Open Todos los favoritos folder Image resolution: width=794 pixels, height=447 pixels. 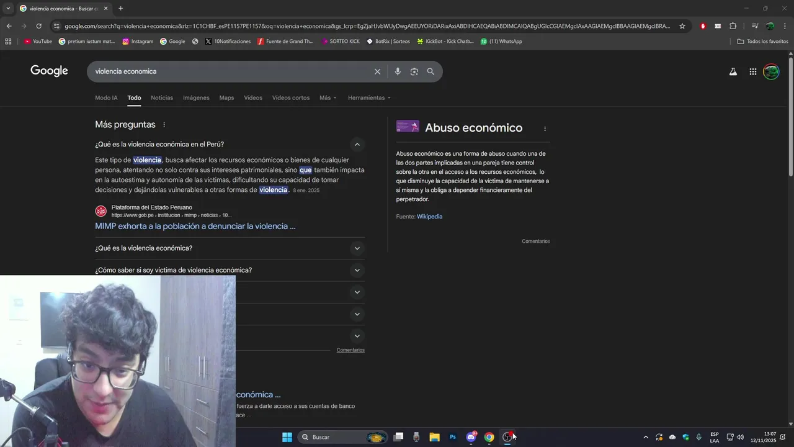(762, 42)
